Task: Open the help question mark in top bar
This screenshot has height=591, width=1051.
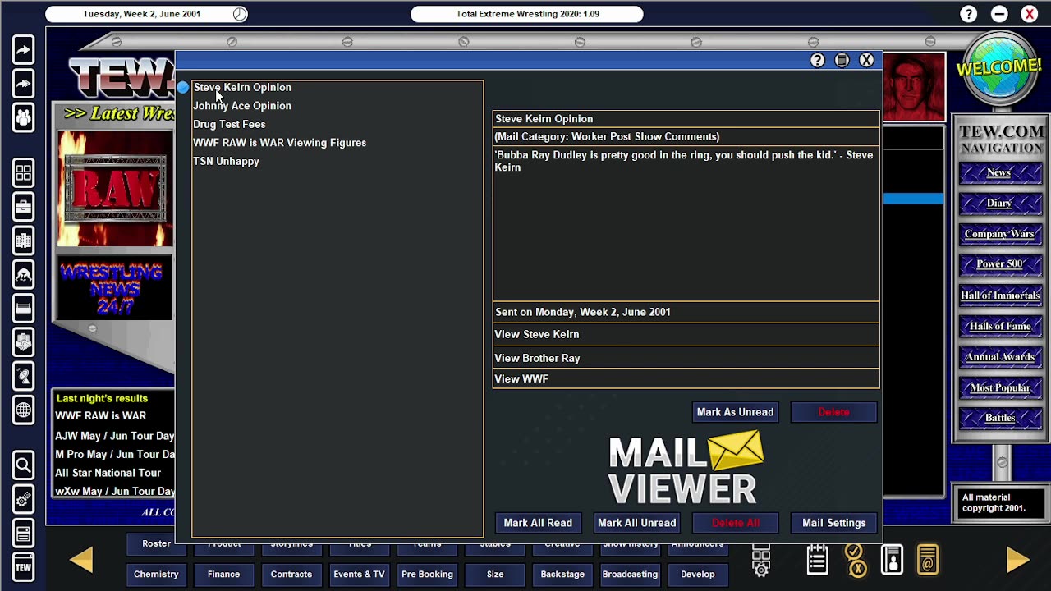Action: (969, 14)
